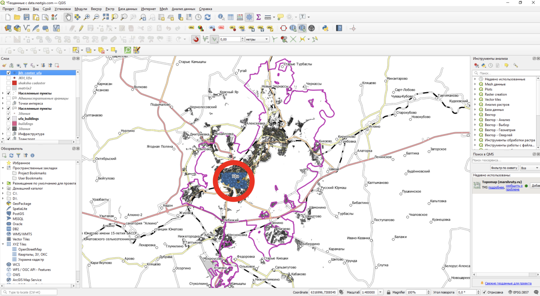This screenshot has width=540, height=296.
Task: Expand the Точки интереса layer group
Action: (3, 103)
